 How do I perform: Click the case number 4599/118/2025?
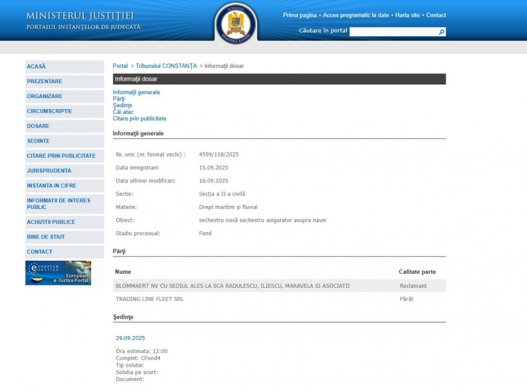[x=219, y=155]
